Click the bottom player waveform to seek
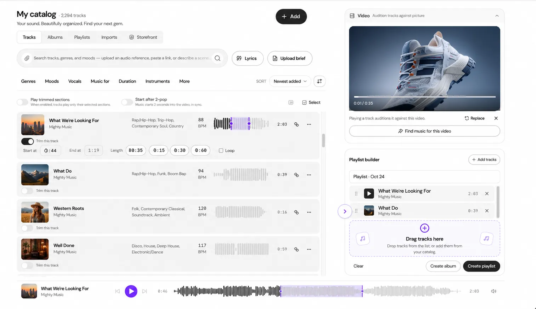Image resolution: width=536 pixels, height=309 pixels. coord(317,291)
